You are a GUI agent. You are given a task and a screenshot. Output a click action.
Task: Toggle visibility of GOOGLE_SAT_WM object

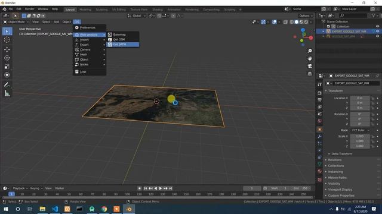point(377,36)
